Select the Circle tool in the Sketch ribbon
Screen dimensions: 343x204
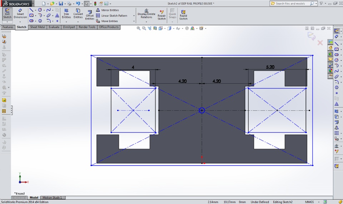[40, 10]
